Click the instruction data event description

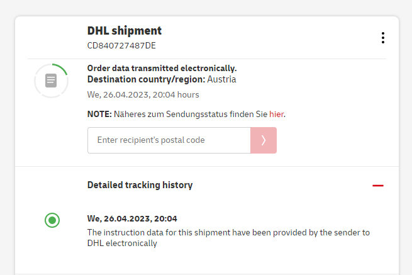pyautogui.click(x=228, y=233)
